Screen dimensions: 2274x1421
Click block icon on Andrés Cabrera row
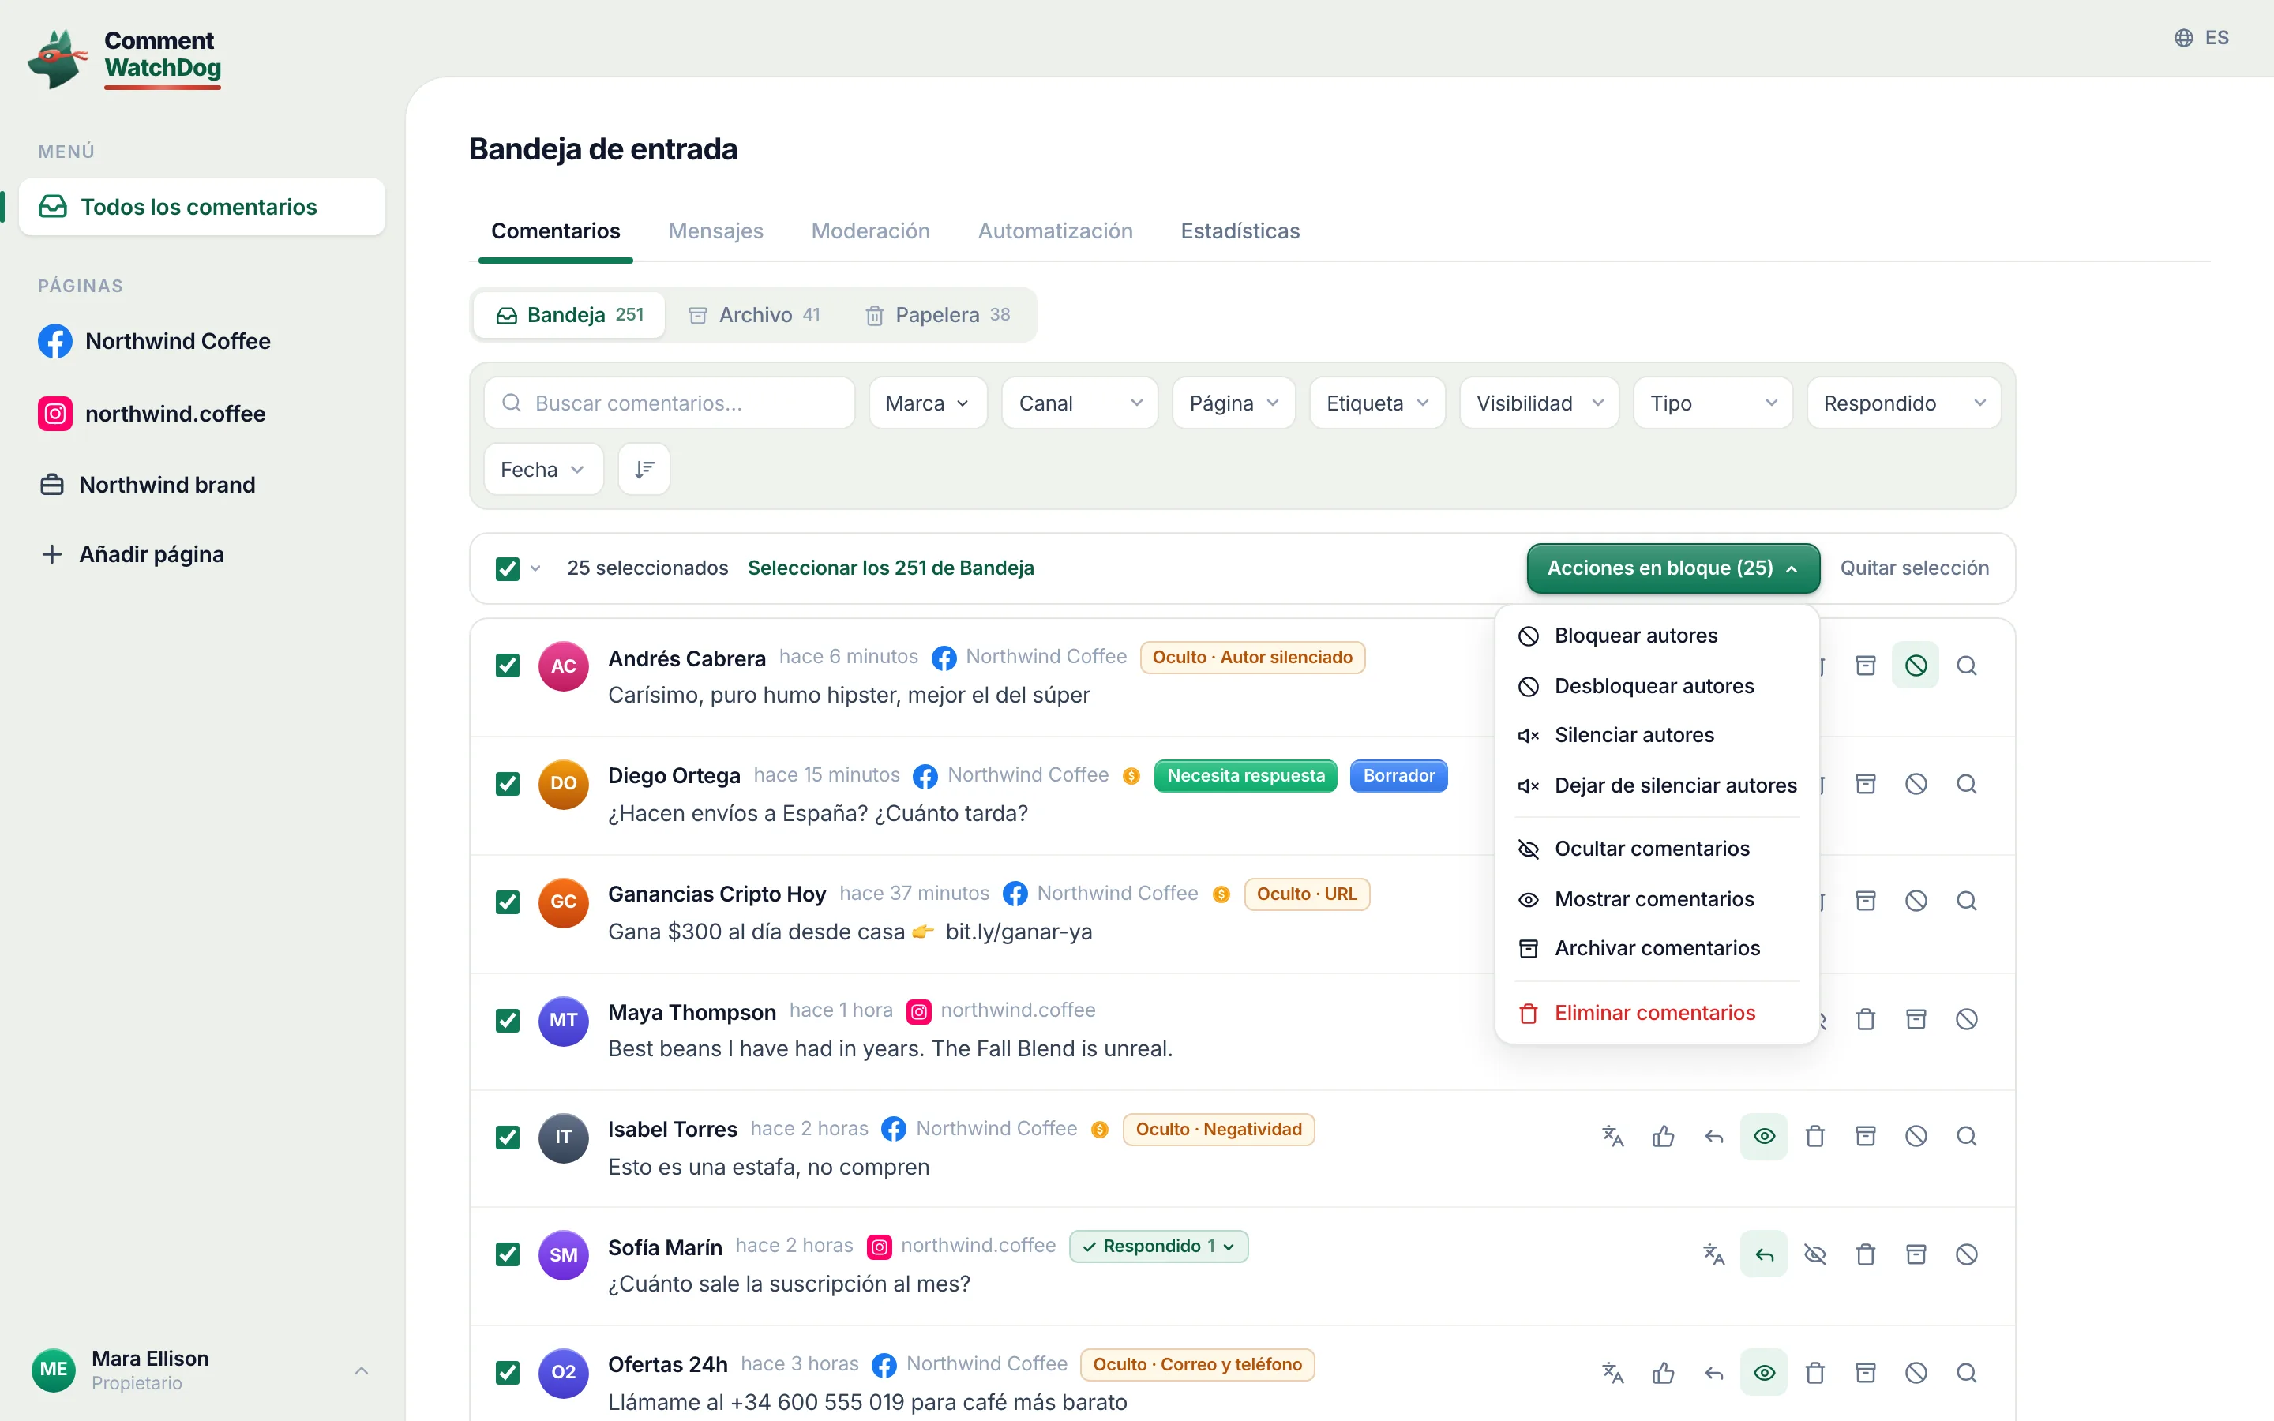tap(1915, 666)
